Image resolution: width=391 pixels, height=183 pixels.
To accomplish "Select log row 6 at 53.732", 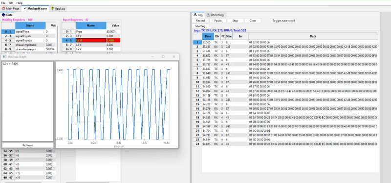I will coord(285,64).
